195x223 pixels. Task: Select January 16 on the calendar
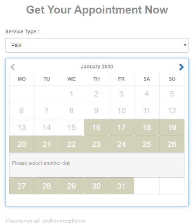tap(96, 127)
